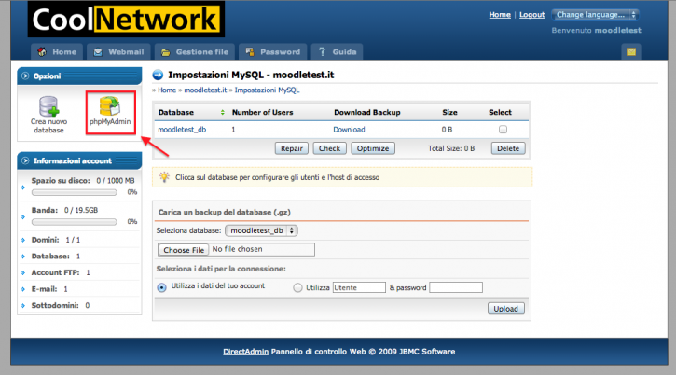676x375 pixels.
Task: Click the envelope messages icon in navbar
Action: pos(631,52)
